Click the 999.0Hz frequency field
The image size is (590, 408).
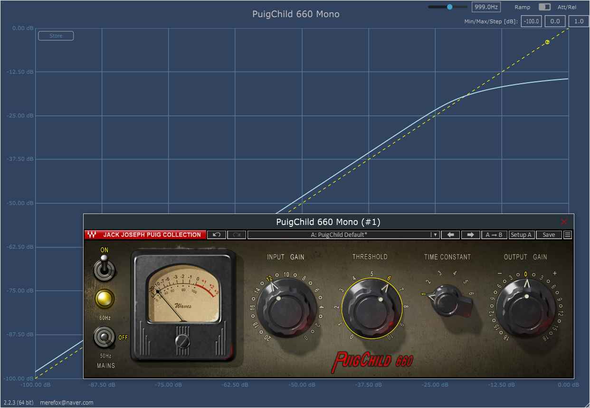[x=486, y=7]
